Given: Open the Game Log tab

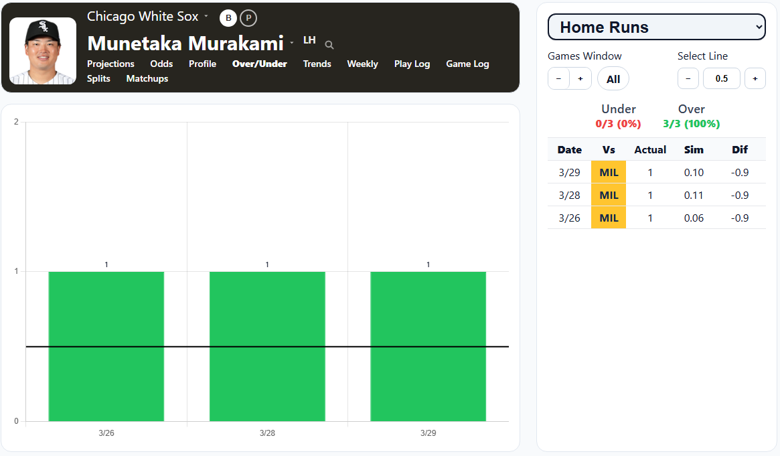Looking at the screenshot, I should pyautogui.click(x=467, y=64).
